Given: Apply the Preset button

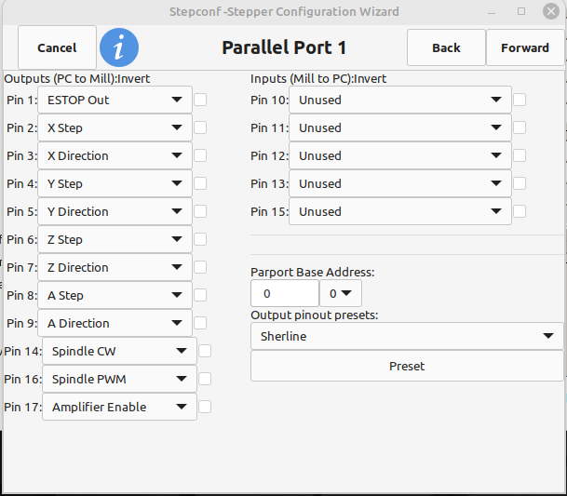Looking at the screenshot, I should [407, 366].
